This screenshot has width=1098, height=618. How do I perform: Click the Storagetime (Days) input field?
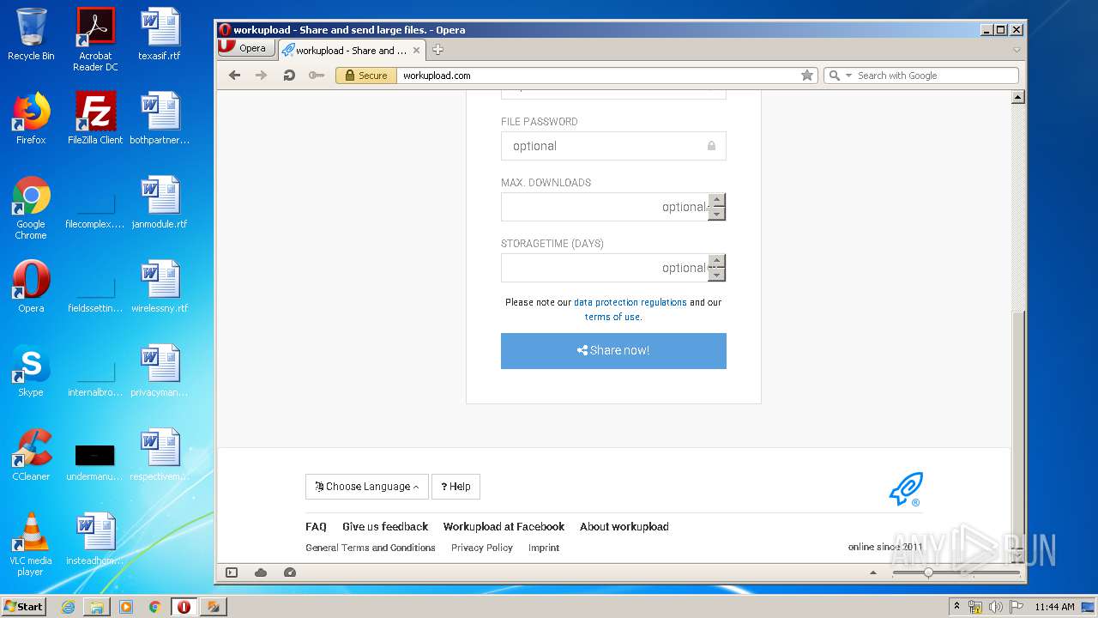click(605, 268)
